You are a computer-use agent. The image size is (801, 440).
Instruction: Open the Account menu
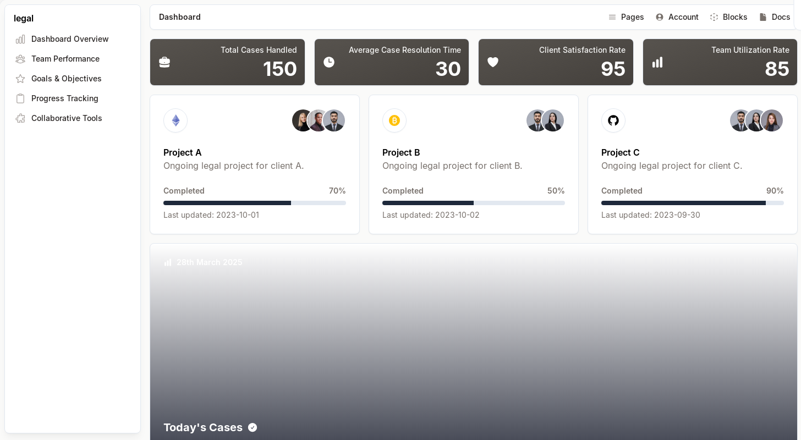point(677,17)
